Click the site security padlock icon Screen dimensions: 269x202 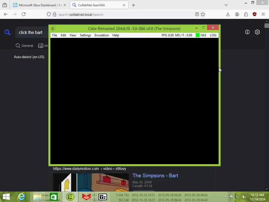(55, 14)
